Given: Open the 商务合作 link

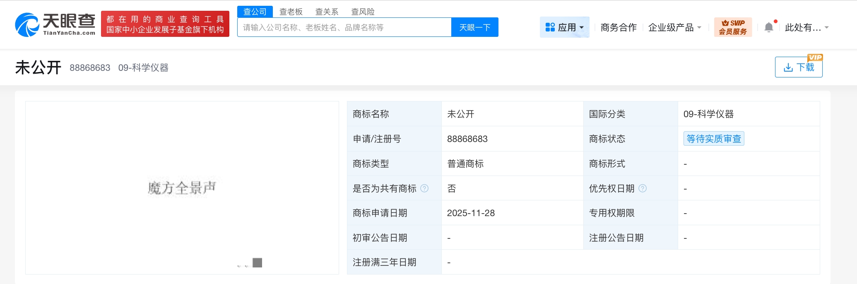Looking at the screenshot, I should (x=618, y=27).
